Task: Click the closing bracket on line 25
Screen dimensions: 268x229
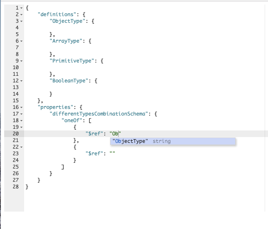Action: tap(63, 167)
